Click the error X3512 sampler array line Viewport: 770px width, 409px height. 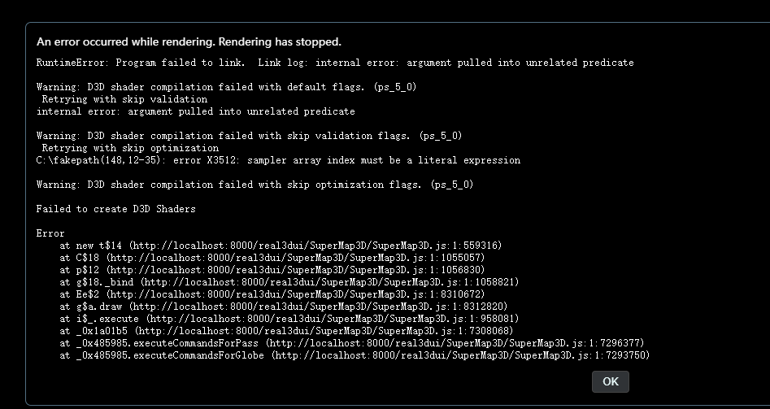point(278,160)
